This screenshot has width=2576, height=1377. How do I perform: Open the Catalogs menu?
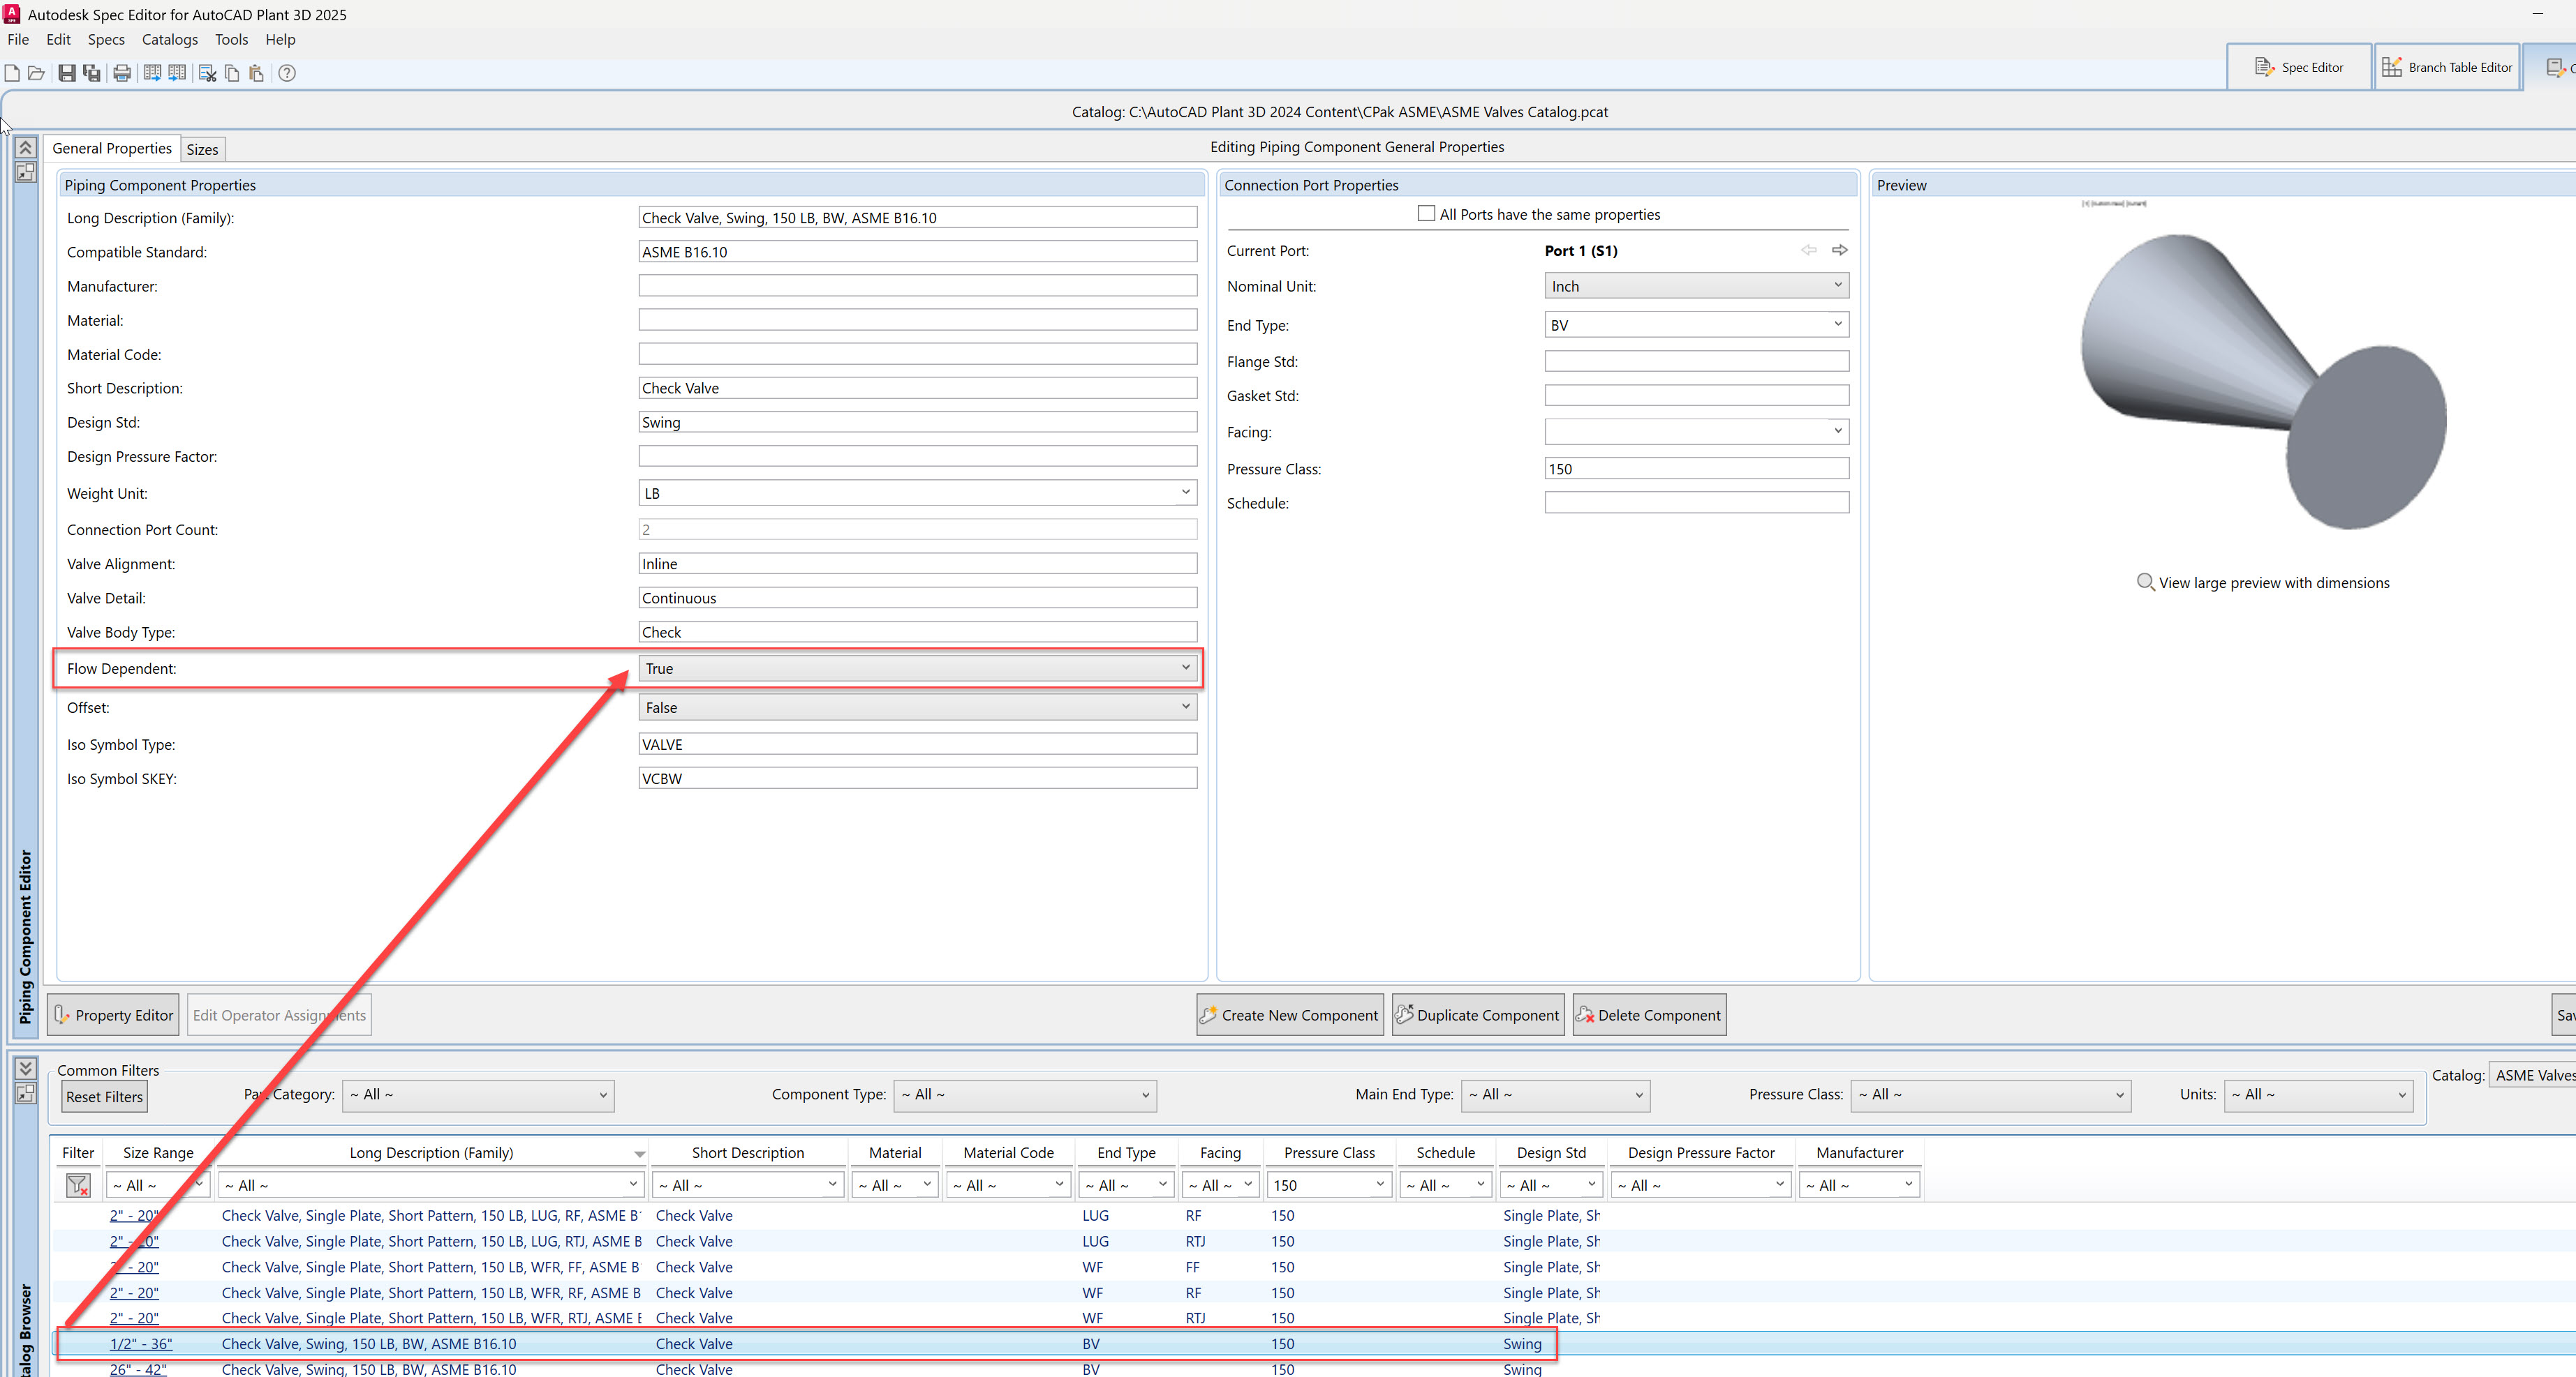click(170, 40)
